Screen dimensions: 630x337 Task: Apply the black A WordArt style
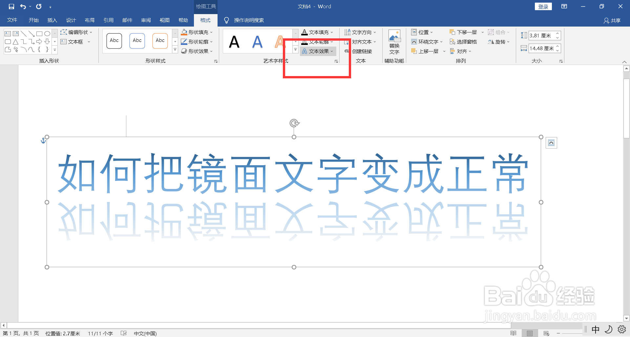tap(234, 42)
